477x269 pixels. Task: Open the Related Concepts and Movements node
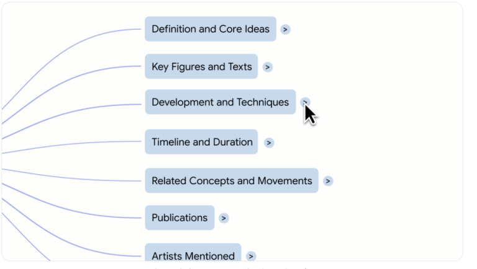(231, 181)
